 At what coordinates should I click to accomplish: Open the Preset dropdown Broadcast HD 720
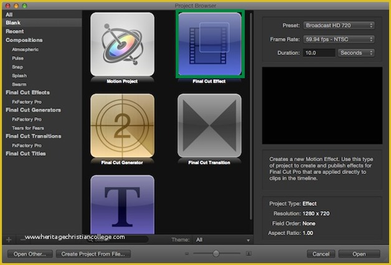339,26
